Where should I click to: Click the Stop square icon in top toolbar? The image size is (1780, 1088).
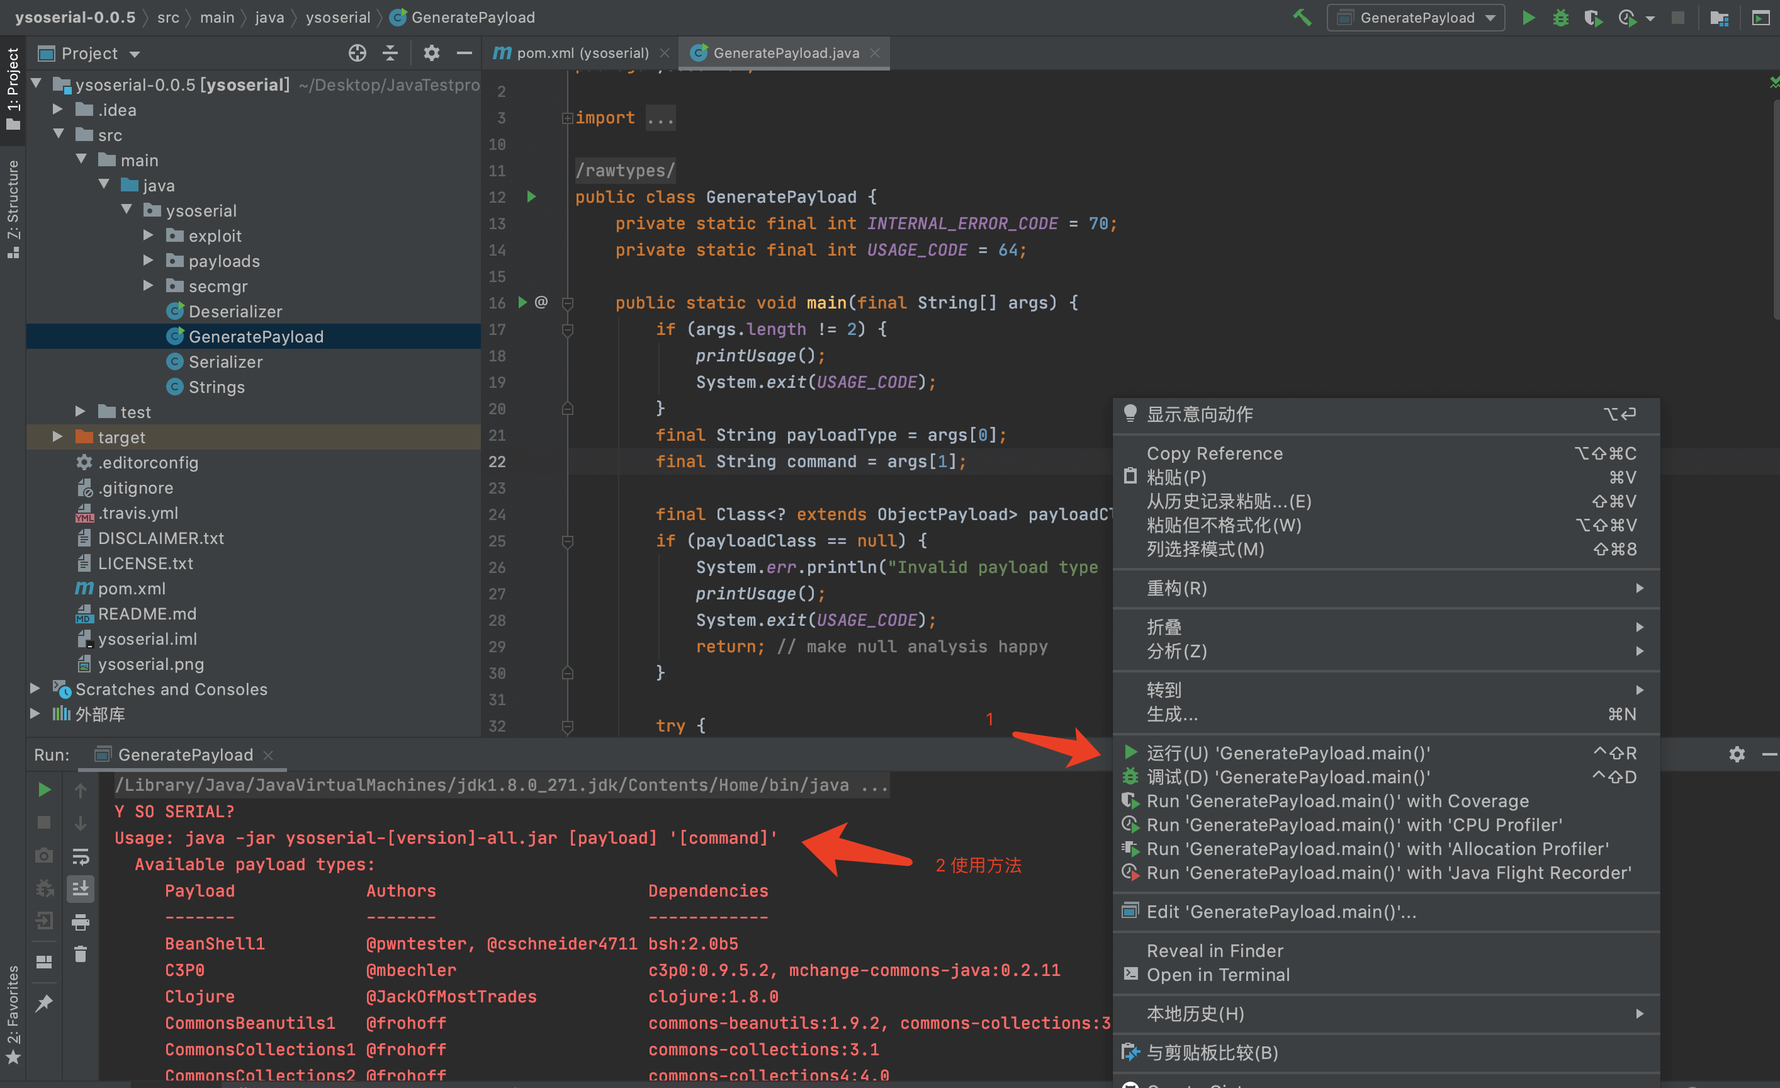click(1677, 18)
